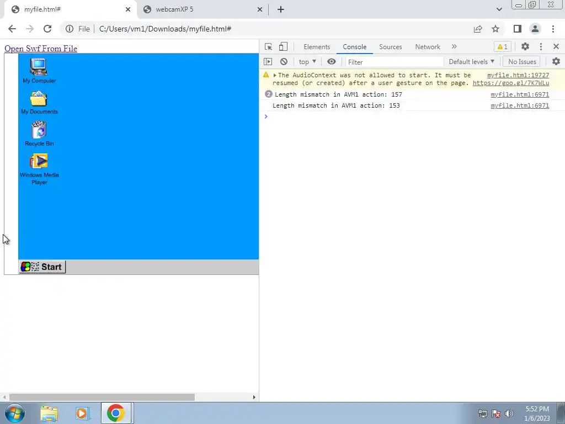Reload the page
The image size is (565, 424).
(47, 29)
